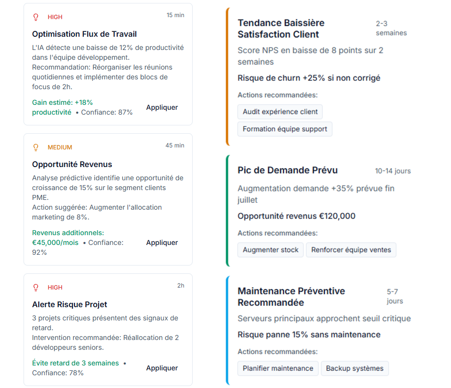
Task: Open the Maintenance Préventive Recommandée heading
Action: pyautogui.click(x=291, y=296)
